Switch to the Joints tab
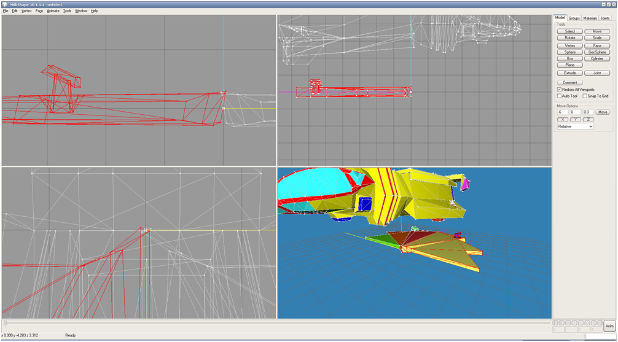Screen dimensions: 618x342 coord(605,18)
